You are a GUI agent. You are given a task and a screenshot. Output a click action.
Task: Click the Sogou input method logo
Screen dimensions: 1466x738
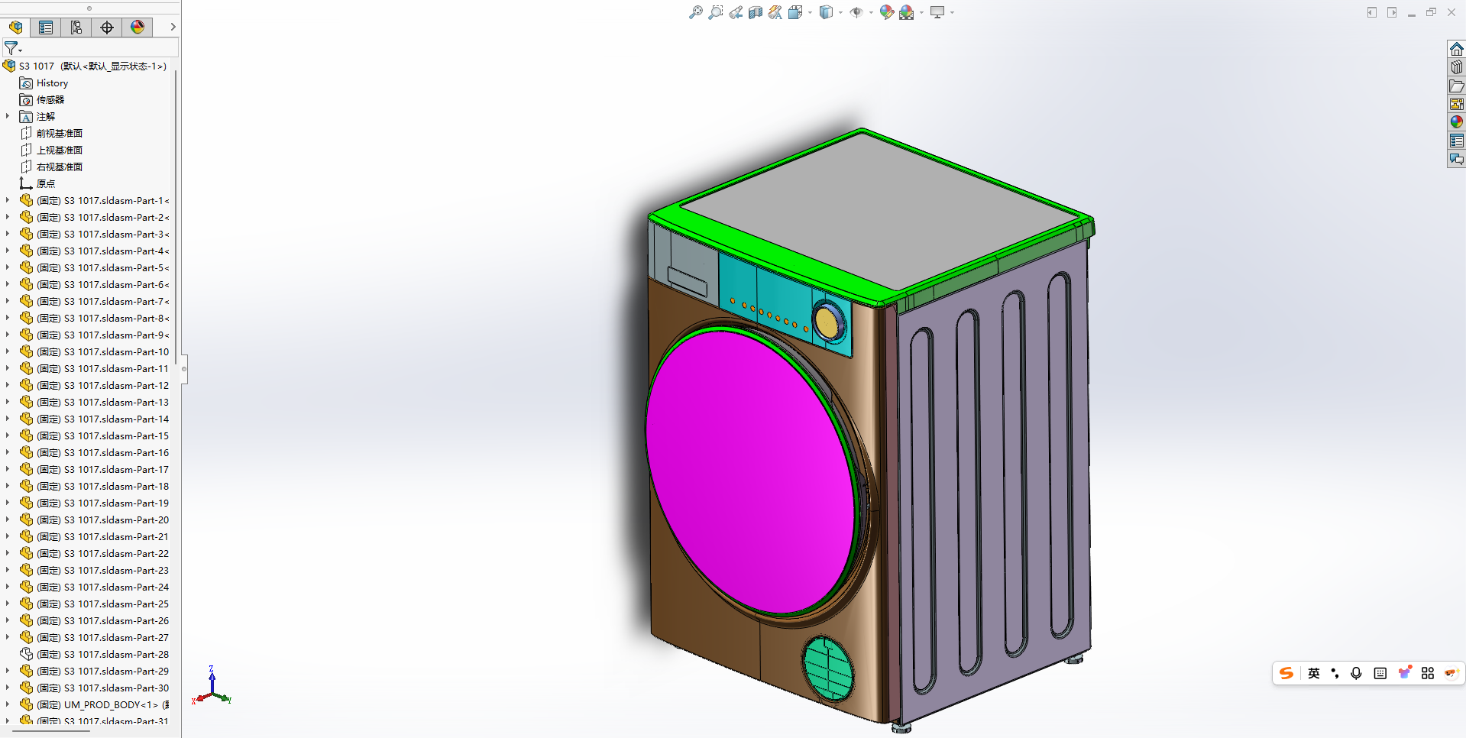pos(1286,673)
